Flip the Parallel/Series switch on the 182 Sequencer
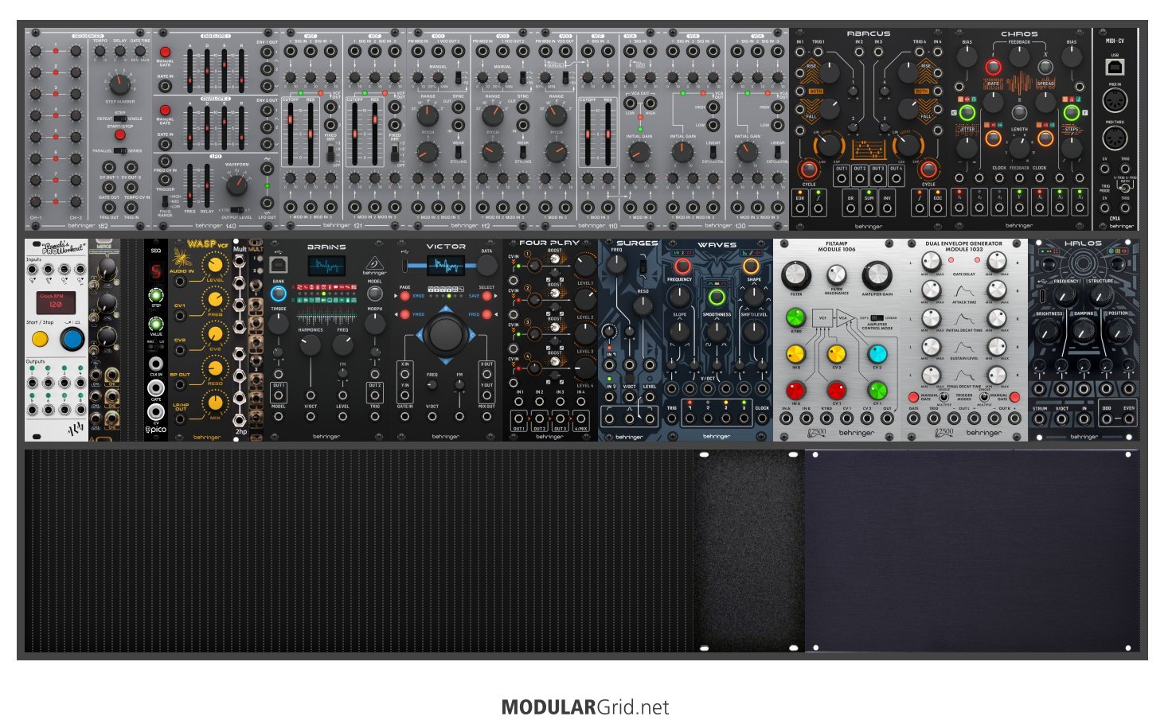The image size is (1172, 724). (x=119, y=150)
